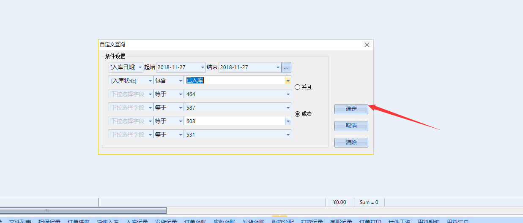Viewport: 523px width, 223px height.
Task: Select the 或者 radio option
Action: pyautogui.click(x=297, y=114)
